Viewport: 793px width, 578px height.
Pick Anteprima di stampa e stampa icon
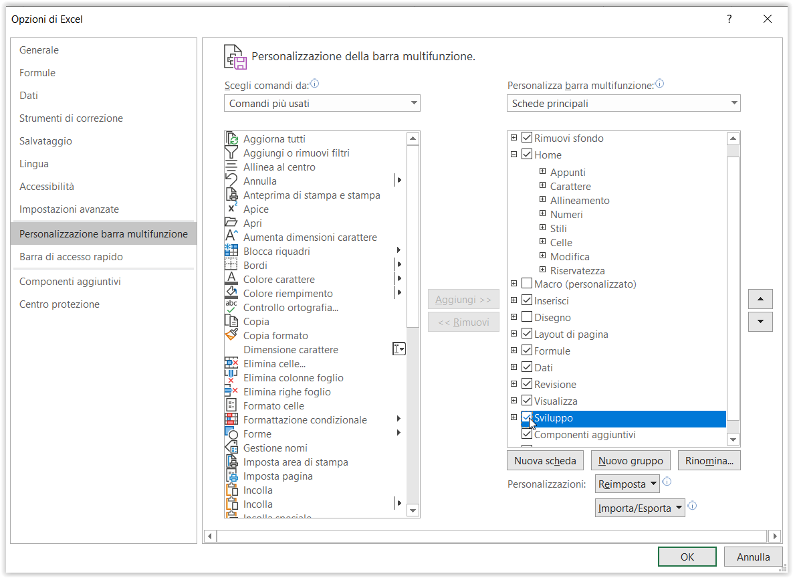231,195
